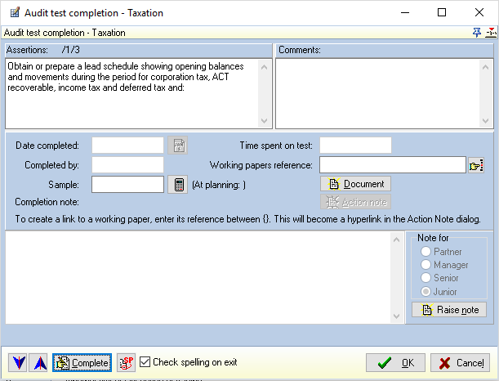Viewport: 499px width, 381px height.
Task: Click the red-flagged icon beside the pin
Action: 491,33
